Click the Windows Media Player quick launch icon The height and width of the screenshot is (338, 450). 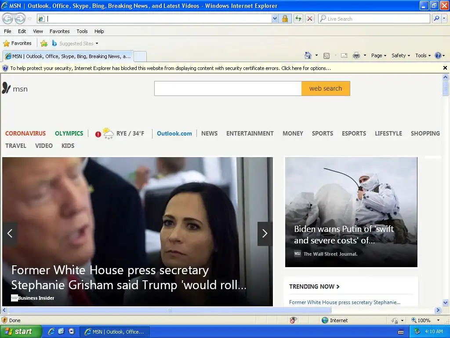tap(72, 331)
